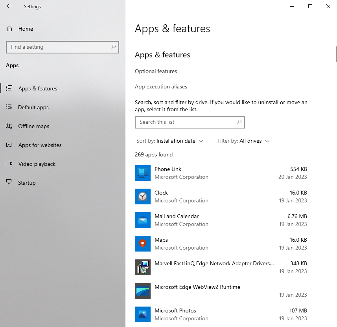The image size is (337, 327).
Task: Click the vertical scrollbar thumb
Action: 336,54
